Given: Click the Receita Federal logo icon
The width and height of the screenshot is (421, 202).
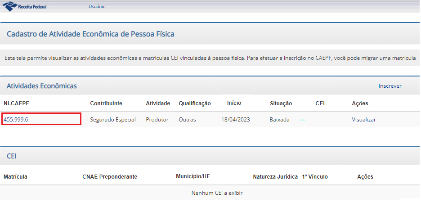Looking at the screenshot, I should point(9,6).
